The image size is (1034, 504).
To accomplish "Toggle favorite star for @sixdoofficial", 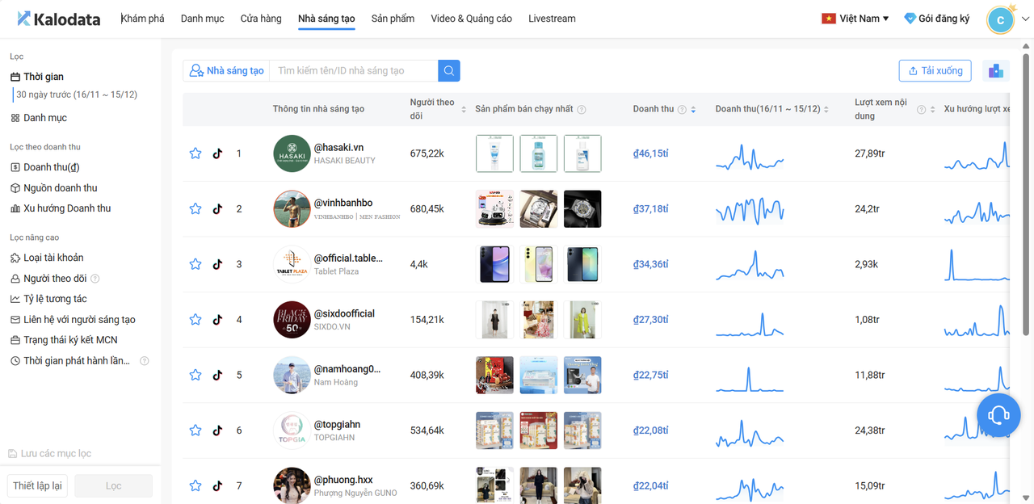I will [x=195, y=320].
